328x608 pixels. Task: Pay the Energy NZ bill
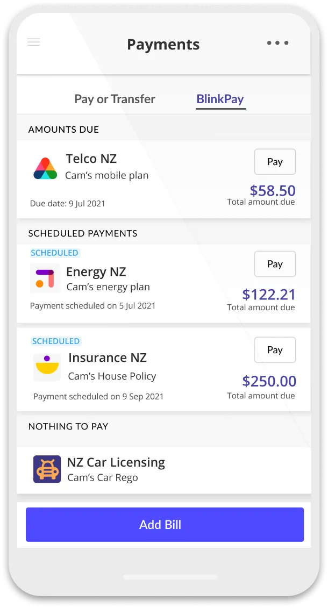(275, 264)
